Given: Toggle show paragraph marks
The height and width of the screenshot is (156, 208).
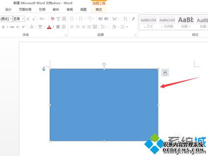Looking at the screenshot, I should (x=134, y=19).
